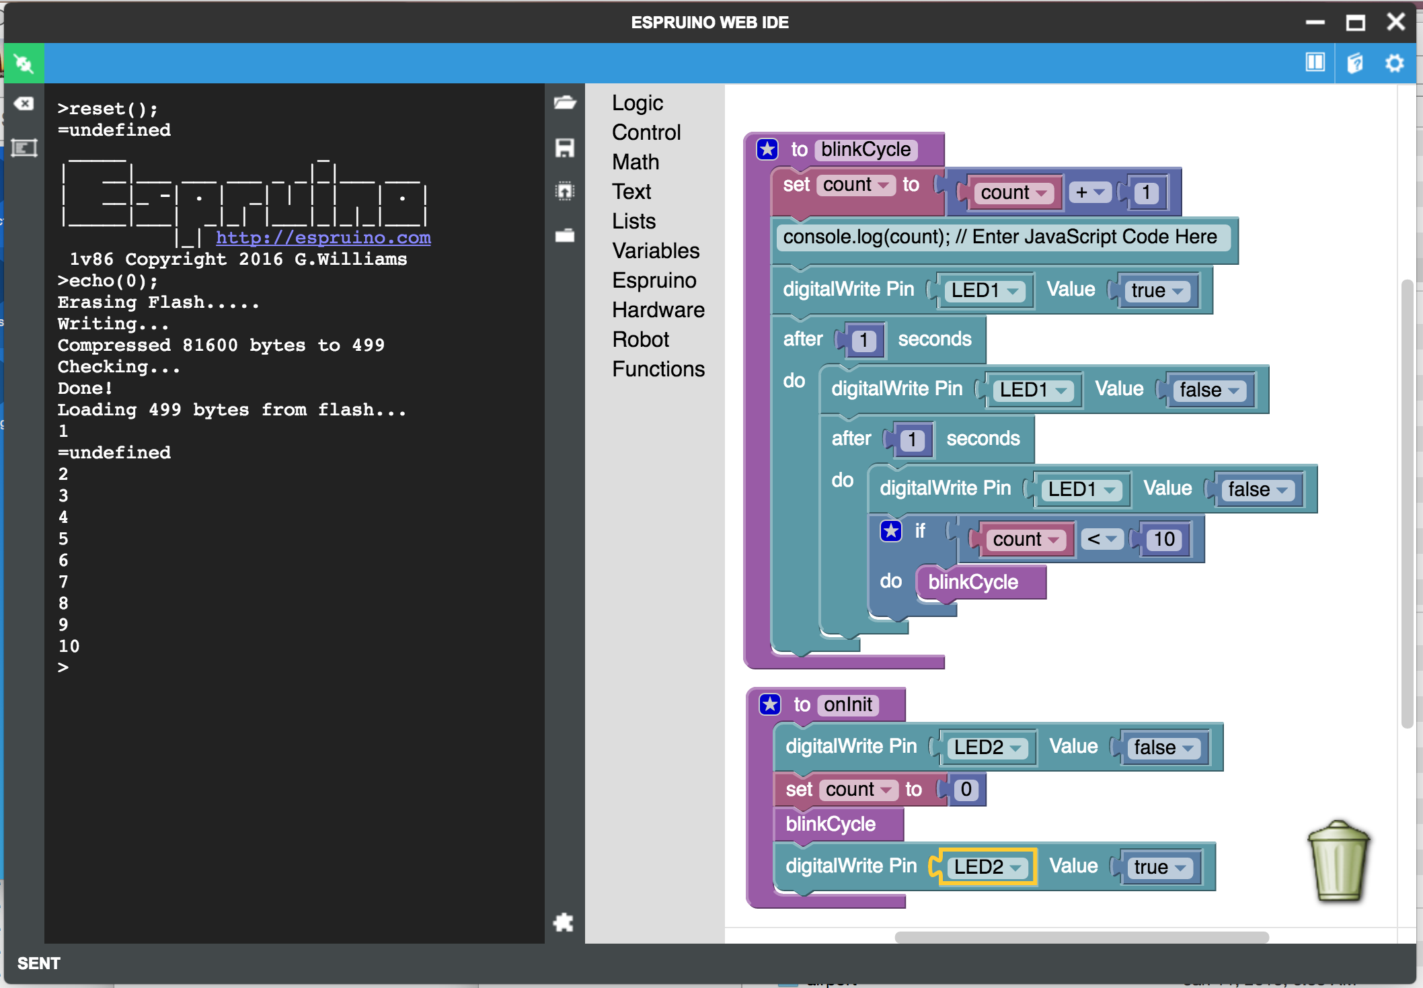Click the '>reset();' terminal line
The width and height of the screenshot is (1423, 988).
(108, 108)
